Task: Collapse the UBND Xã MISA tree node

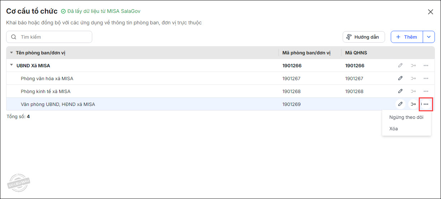Action: point(12,65)
